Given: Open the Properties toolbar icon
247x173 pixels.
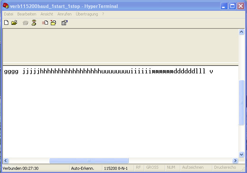Looking at the screenshot, I should 65,23.
